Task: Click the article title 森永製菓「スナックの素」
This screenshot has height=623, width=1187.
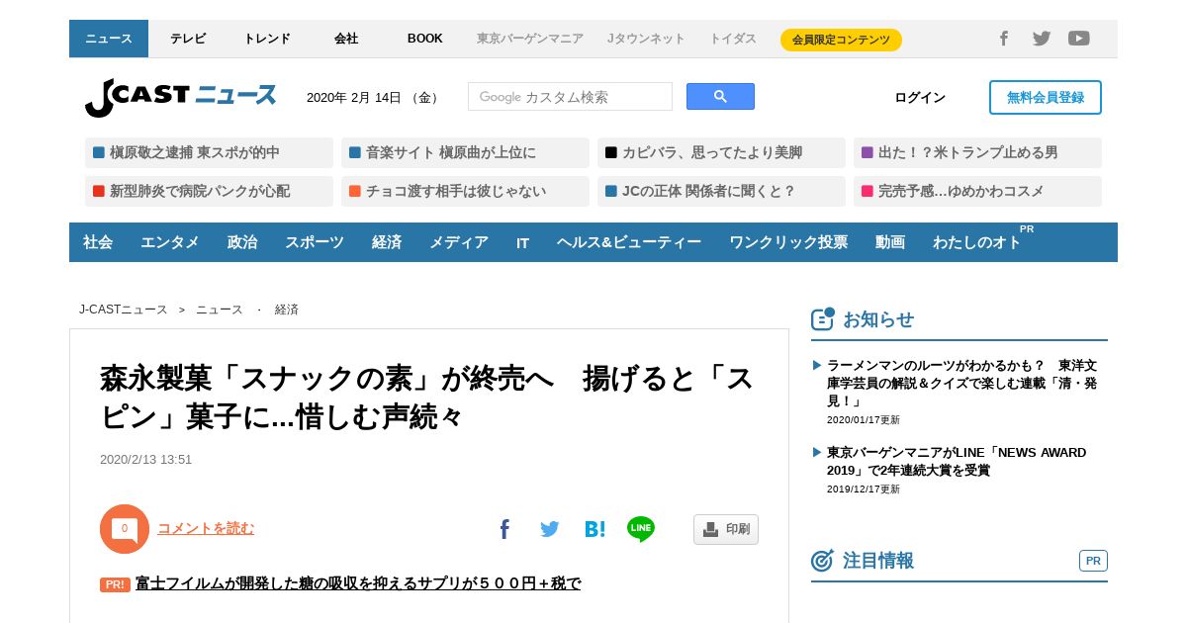Action: point(425,398)
